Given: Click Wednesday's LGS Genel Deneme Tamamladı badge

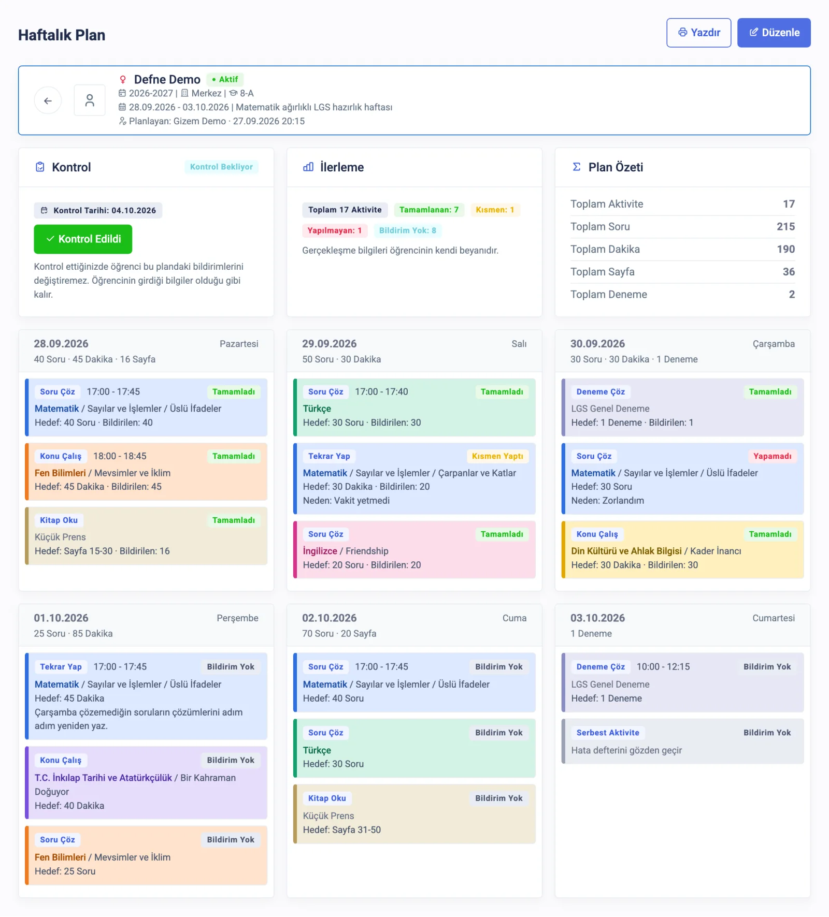Looking at the screenshot, I should point(770,392).
